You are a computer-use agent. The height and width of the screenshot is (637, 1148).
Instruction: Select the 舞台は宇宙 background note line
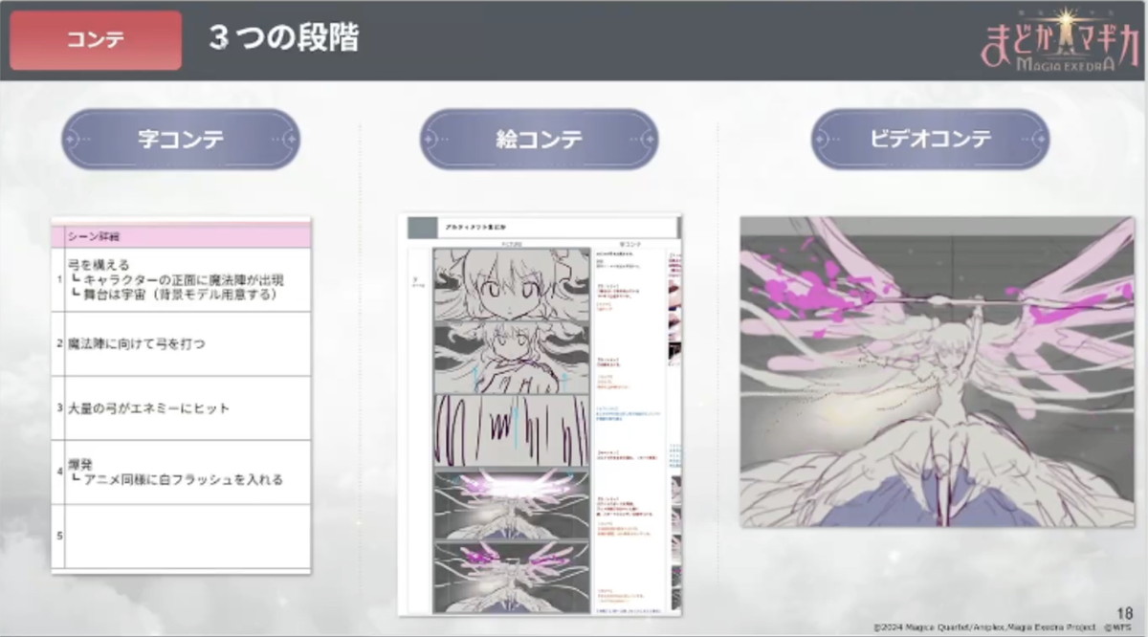click(174, 295)
